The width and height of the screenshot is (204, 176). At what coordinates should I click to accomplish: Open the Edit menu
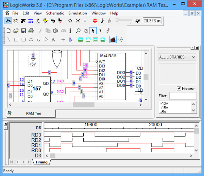[x=26, y=13]
